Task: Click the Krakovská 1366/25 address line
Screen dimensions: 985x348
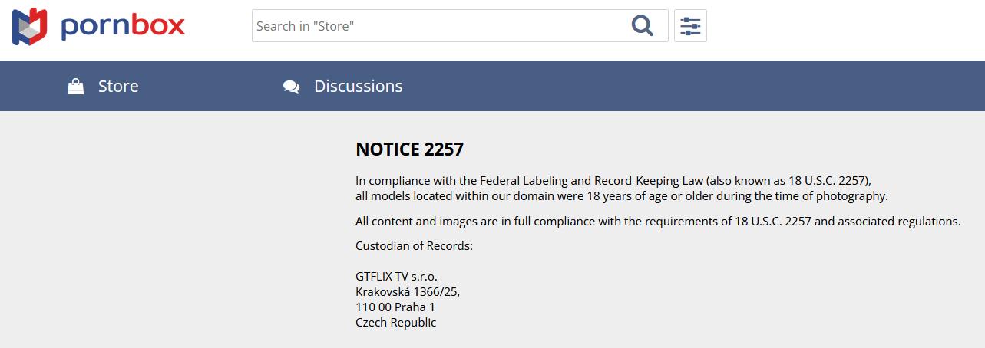Action: point(407,291)
